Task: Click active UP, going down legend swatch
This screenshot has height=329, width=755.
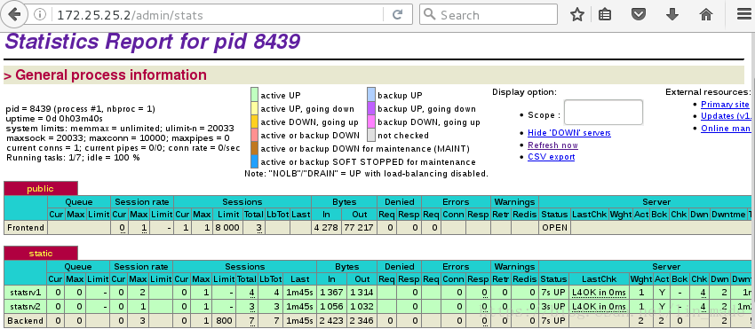Action: pos(254,108)
